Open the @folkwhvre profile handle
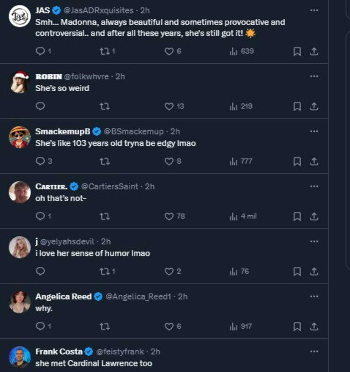The image size is (350, 372). [x=86, y=76]
